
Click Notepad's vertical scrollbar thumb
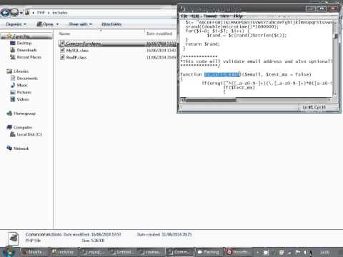[x=336, y=36]
